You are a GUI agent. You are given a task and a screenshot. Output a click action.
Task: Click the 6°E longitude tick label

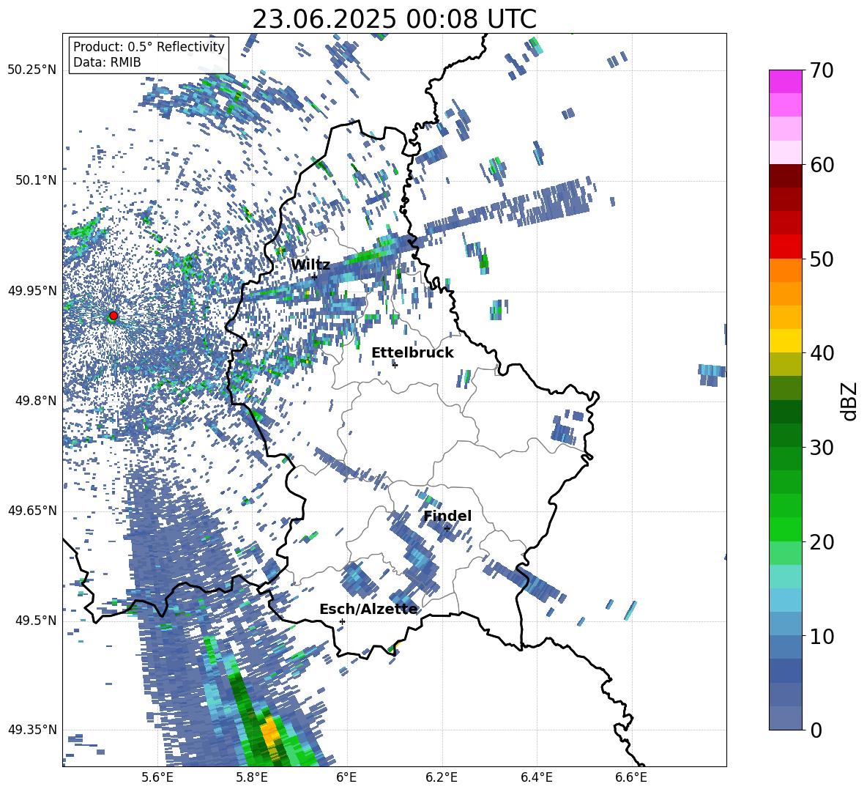coord(346,777)
